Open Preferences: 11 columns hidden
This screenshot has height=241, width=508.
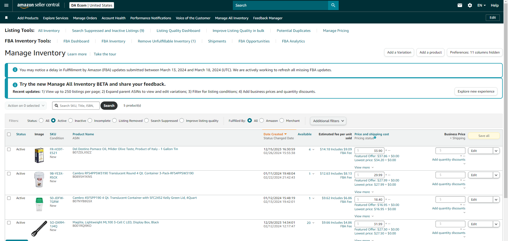click(x=475, y=52)
